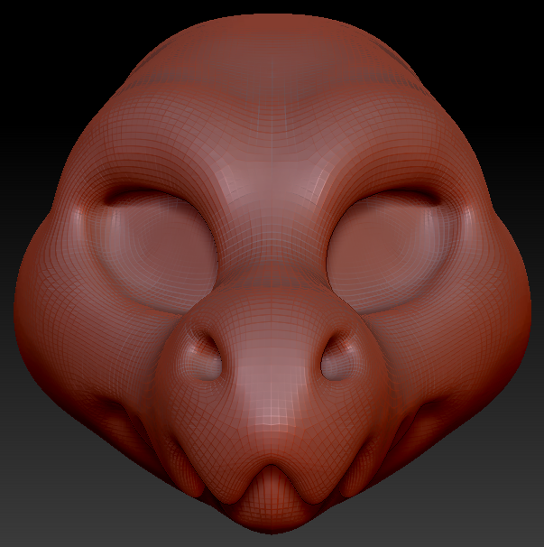Click the crown at top of head

pyautogui.click(x=272, y=36)
